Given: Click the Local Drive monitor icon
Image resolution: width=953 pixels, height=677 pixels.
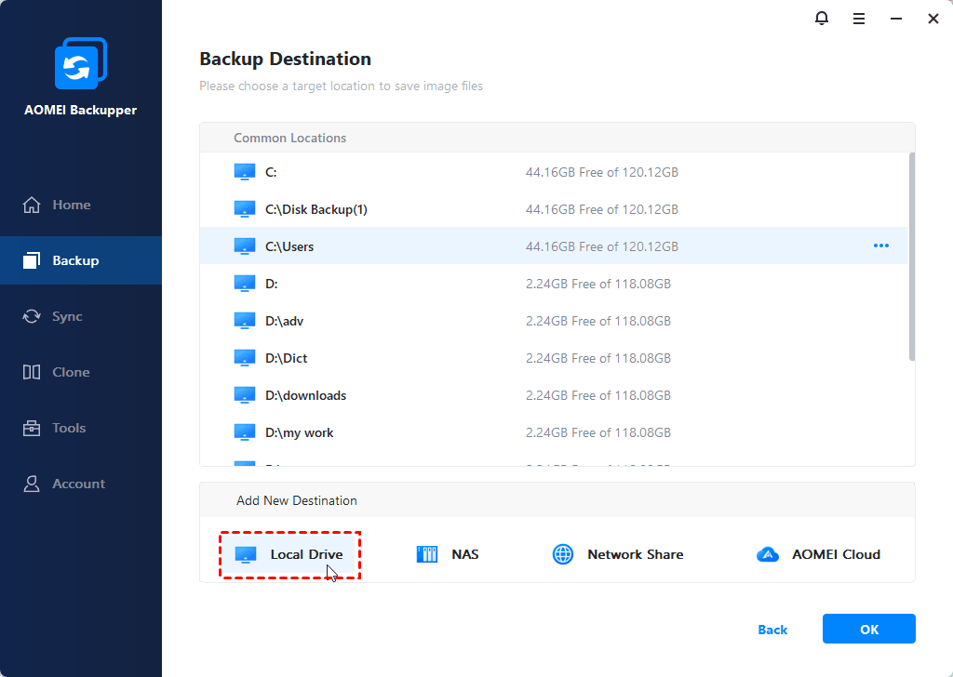Looking at the screenshot, I should pos(246,554).
